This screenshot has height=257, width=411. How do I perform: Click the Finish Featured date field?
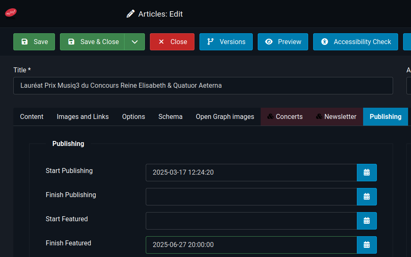[x=252, y=245]
